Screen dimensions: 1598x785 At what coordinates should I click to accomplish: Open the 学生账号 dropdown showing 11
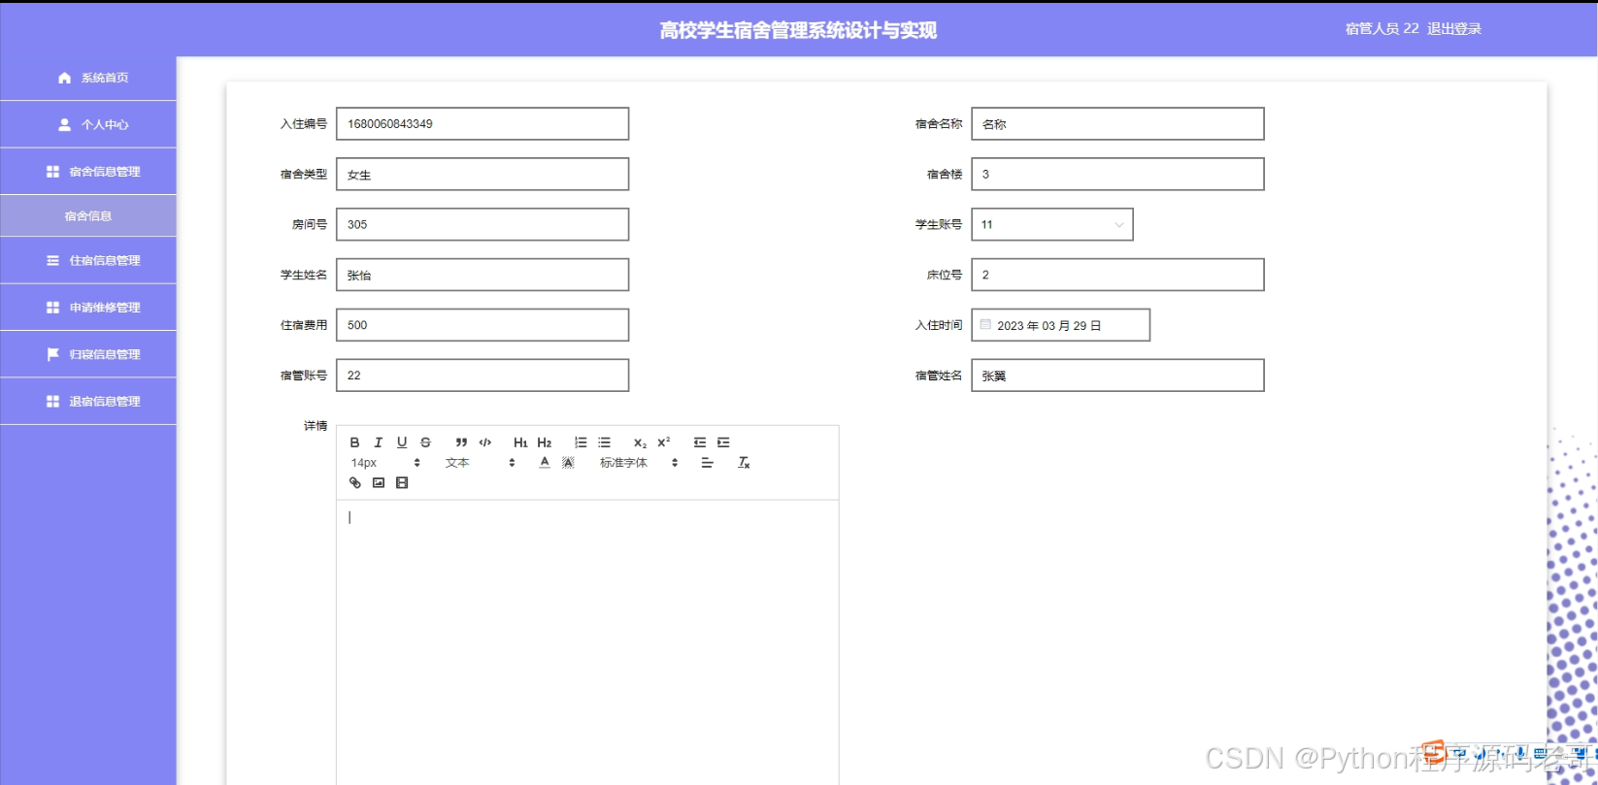1052,224
